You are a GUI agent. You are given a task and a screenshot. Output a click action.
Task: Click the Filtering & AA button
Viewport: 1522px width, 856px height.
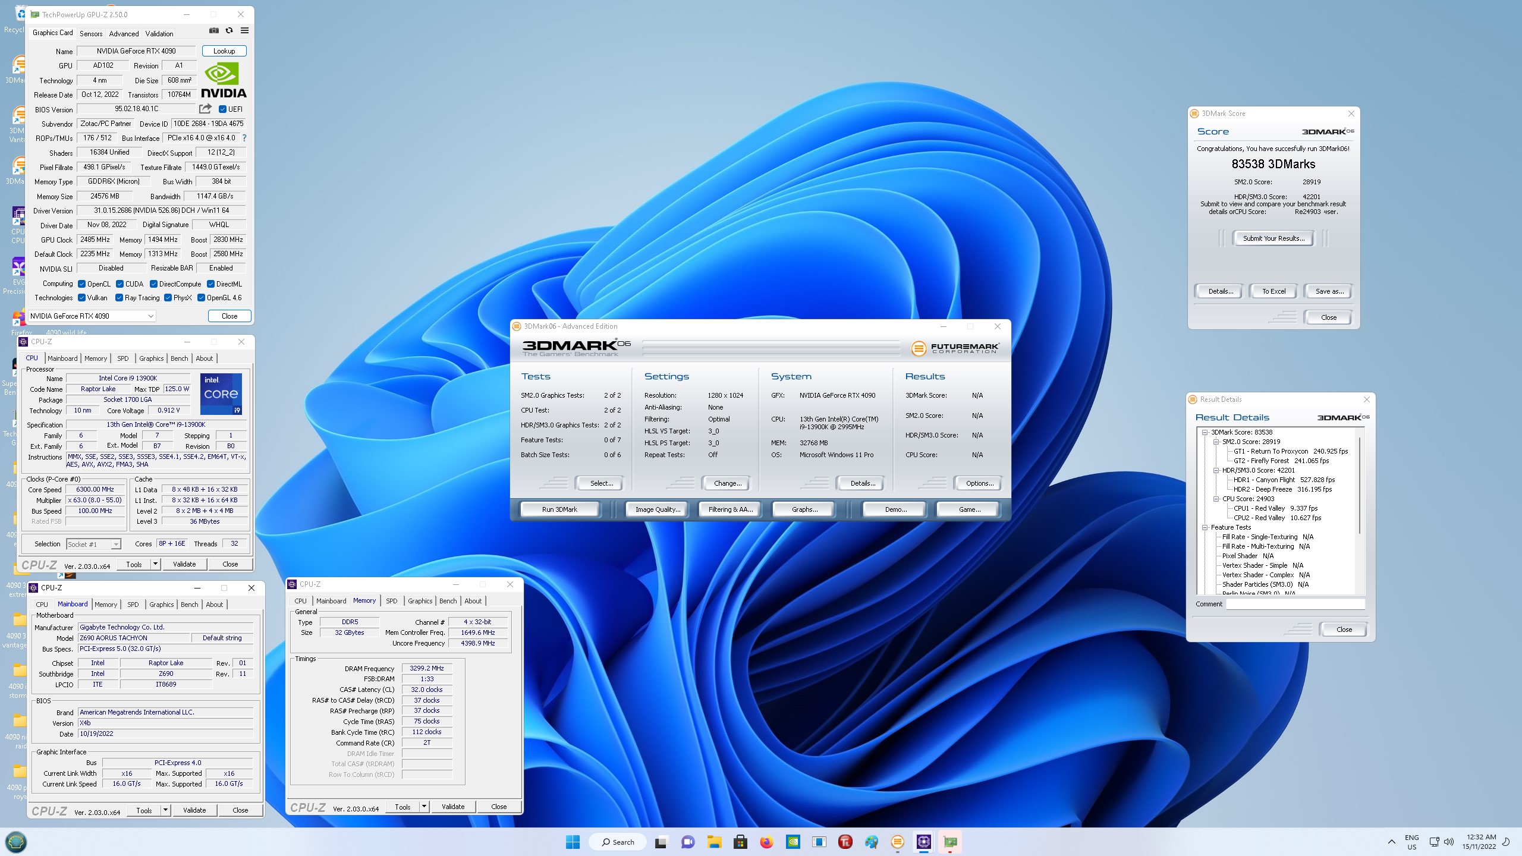pos(730,509)
